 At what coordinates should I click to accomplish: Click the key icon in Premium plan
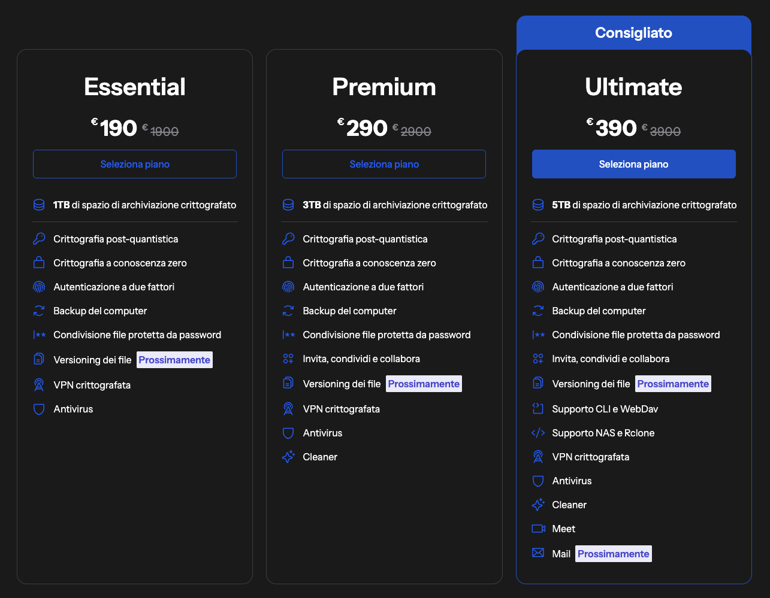tap(288, 239)
